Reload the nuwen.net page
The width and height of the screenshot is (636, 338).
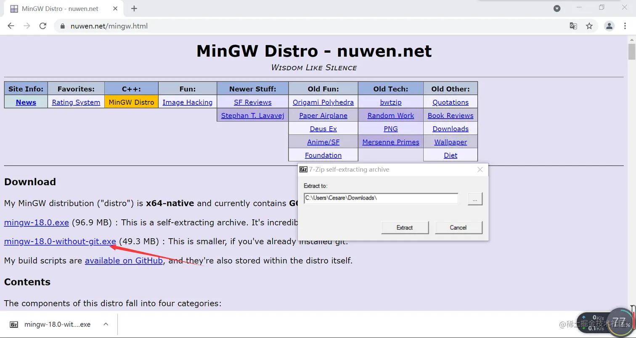42,26
